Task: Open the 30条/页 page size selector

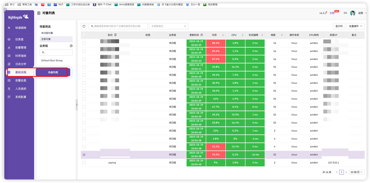Action: click(357, 172)
